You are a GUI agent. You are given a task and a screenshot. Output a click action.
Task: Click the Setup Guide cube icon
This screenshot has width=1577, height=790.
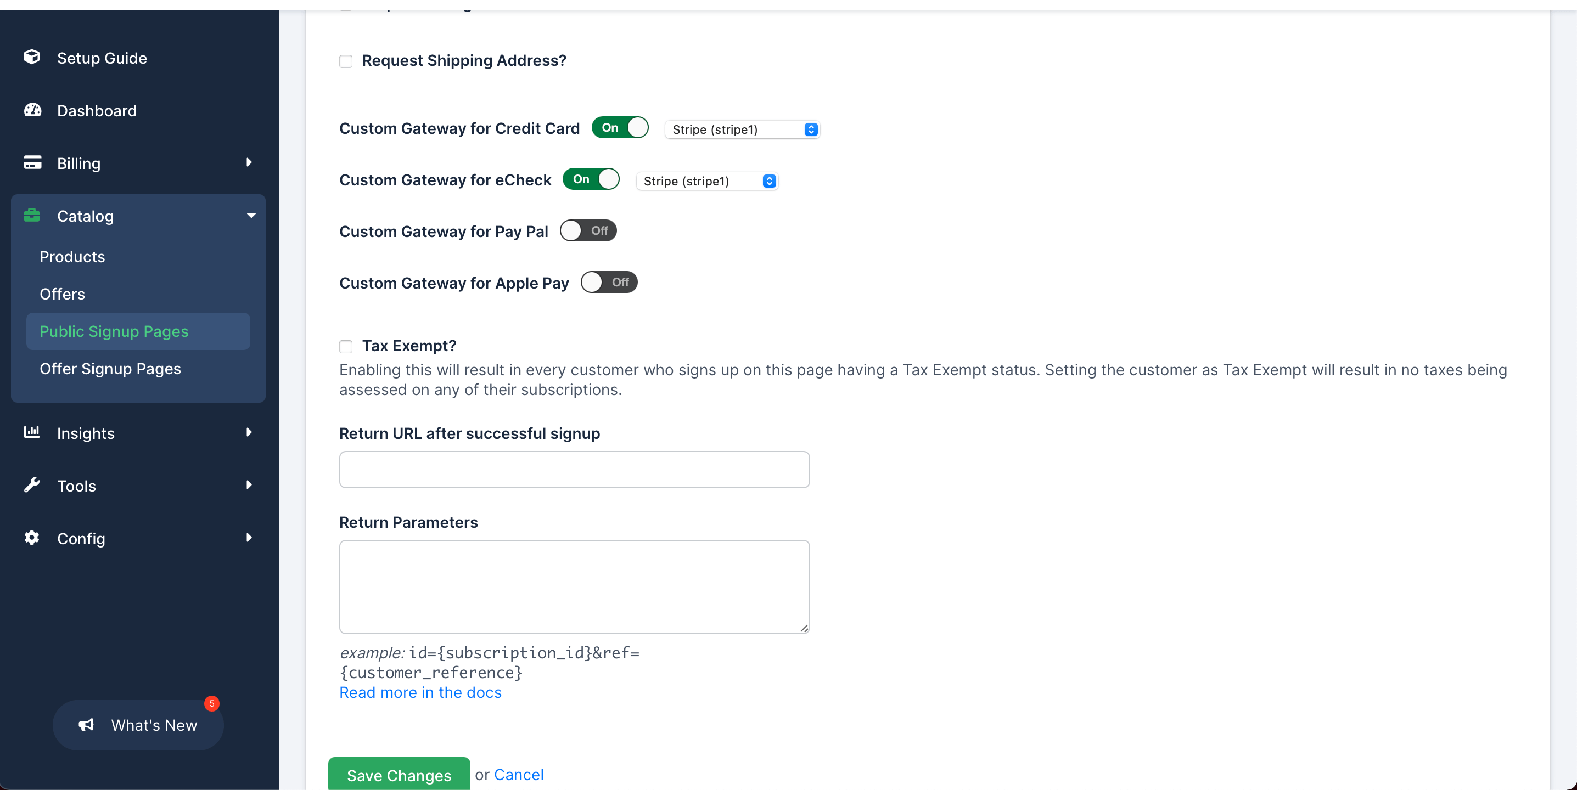pos(32,57)
